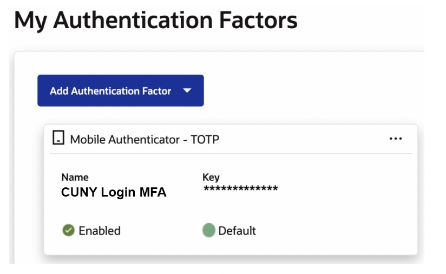Click the My Authentication Factors page title
446x274 pixels.
[155, 21]
